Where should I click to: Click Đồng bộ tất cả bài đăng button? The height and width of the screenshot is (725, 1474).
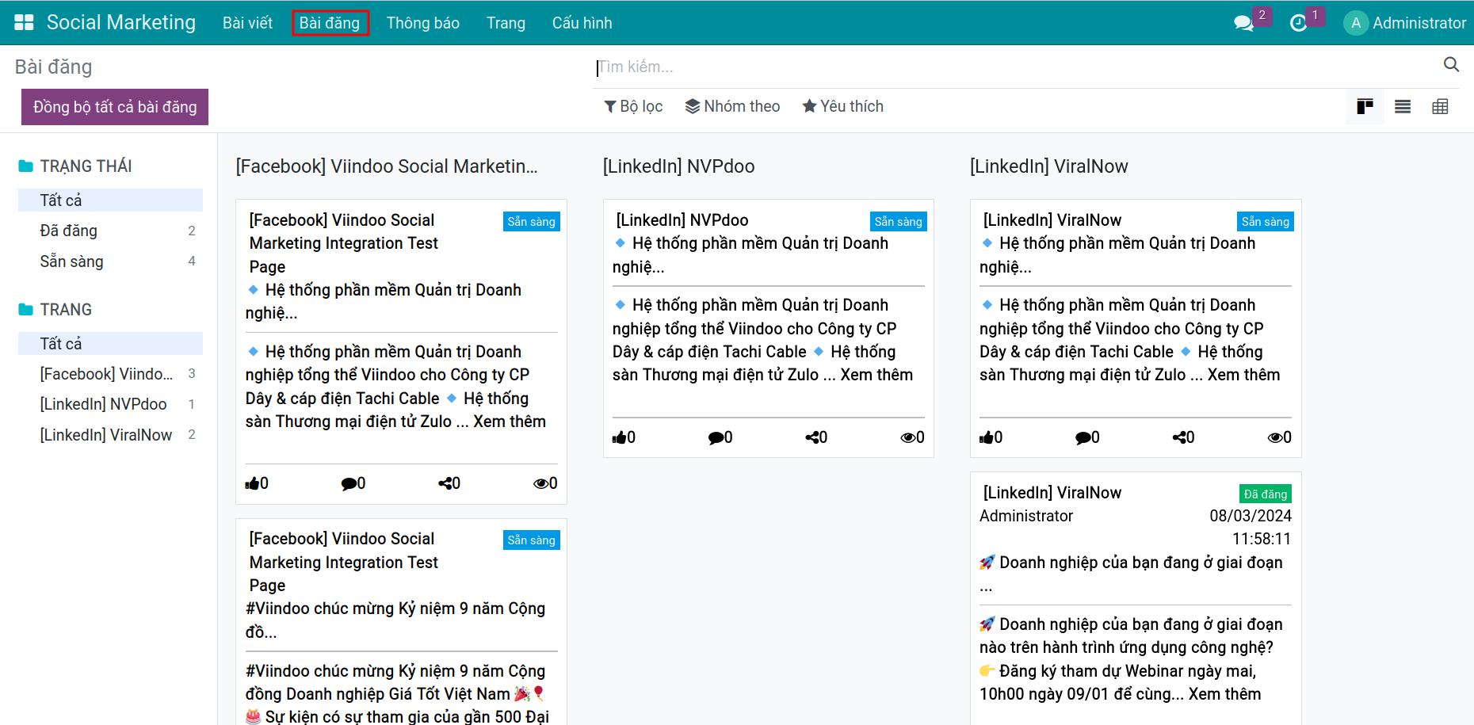point(115,107)
